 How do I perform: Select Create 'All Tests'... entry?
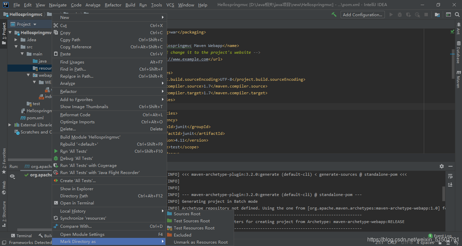[109, 180]
